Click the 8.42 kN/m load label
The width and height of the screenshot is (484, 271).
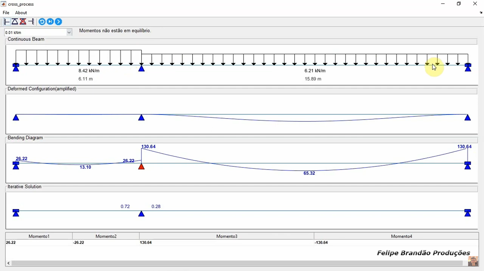click(89, 71)
